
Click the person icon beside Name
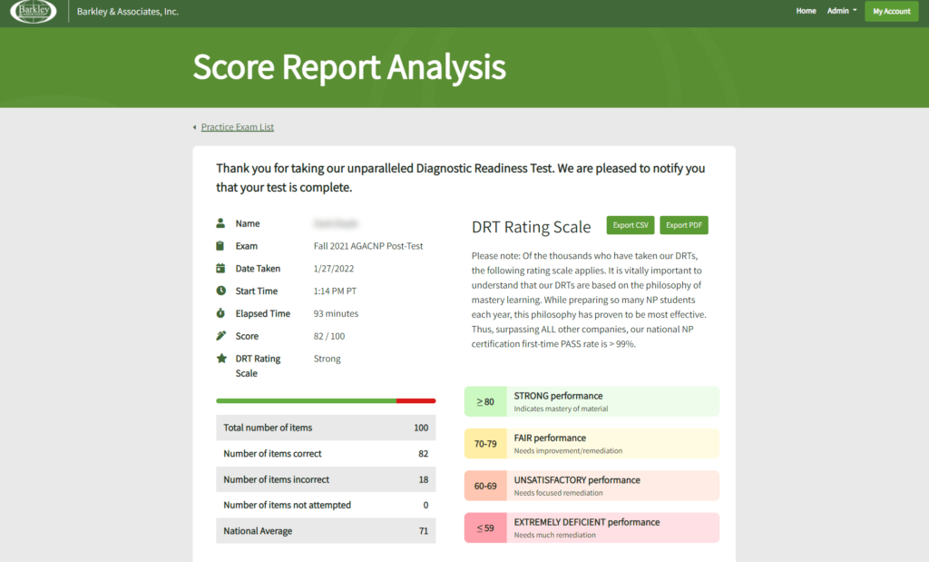click(220, 222)
